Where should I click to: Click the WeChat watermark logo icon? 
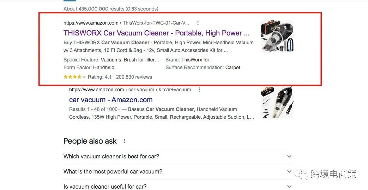point(301,174)
